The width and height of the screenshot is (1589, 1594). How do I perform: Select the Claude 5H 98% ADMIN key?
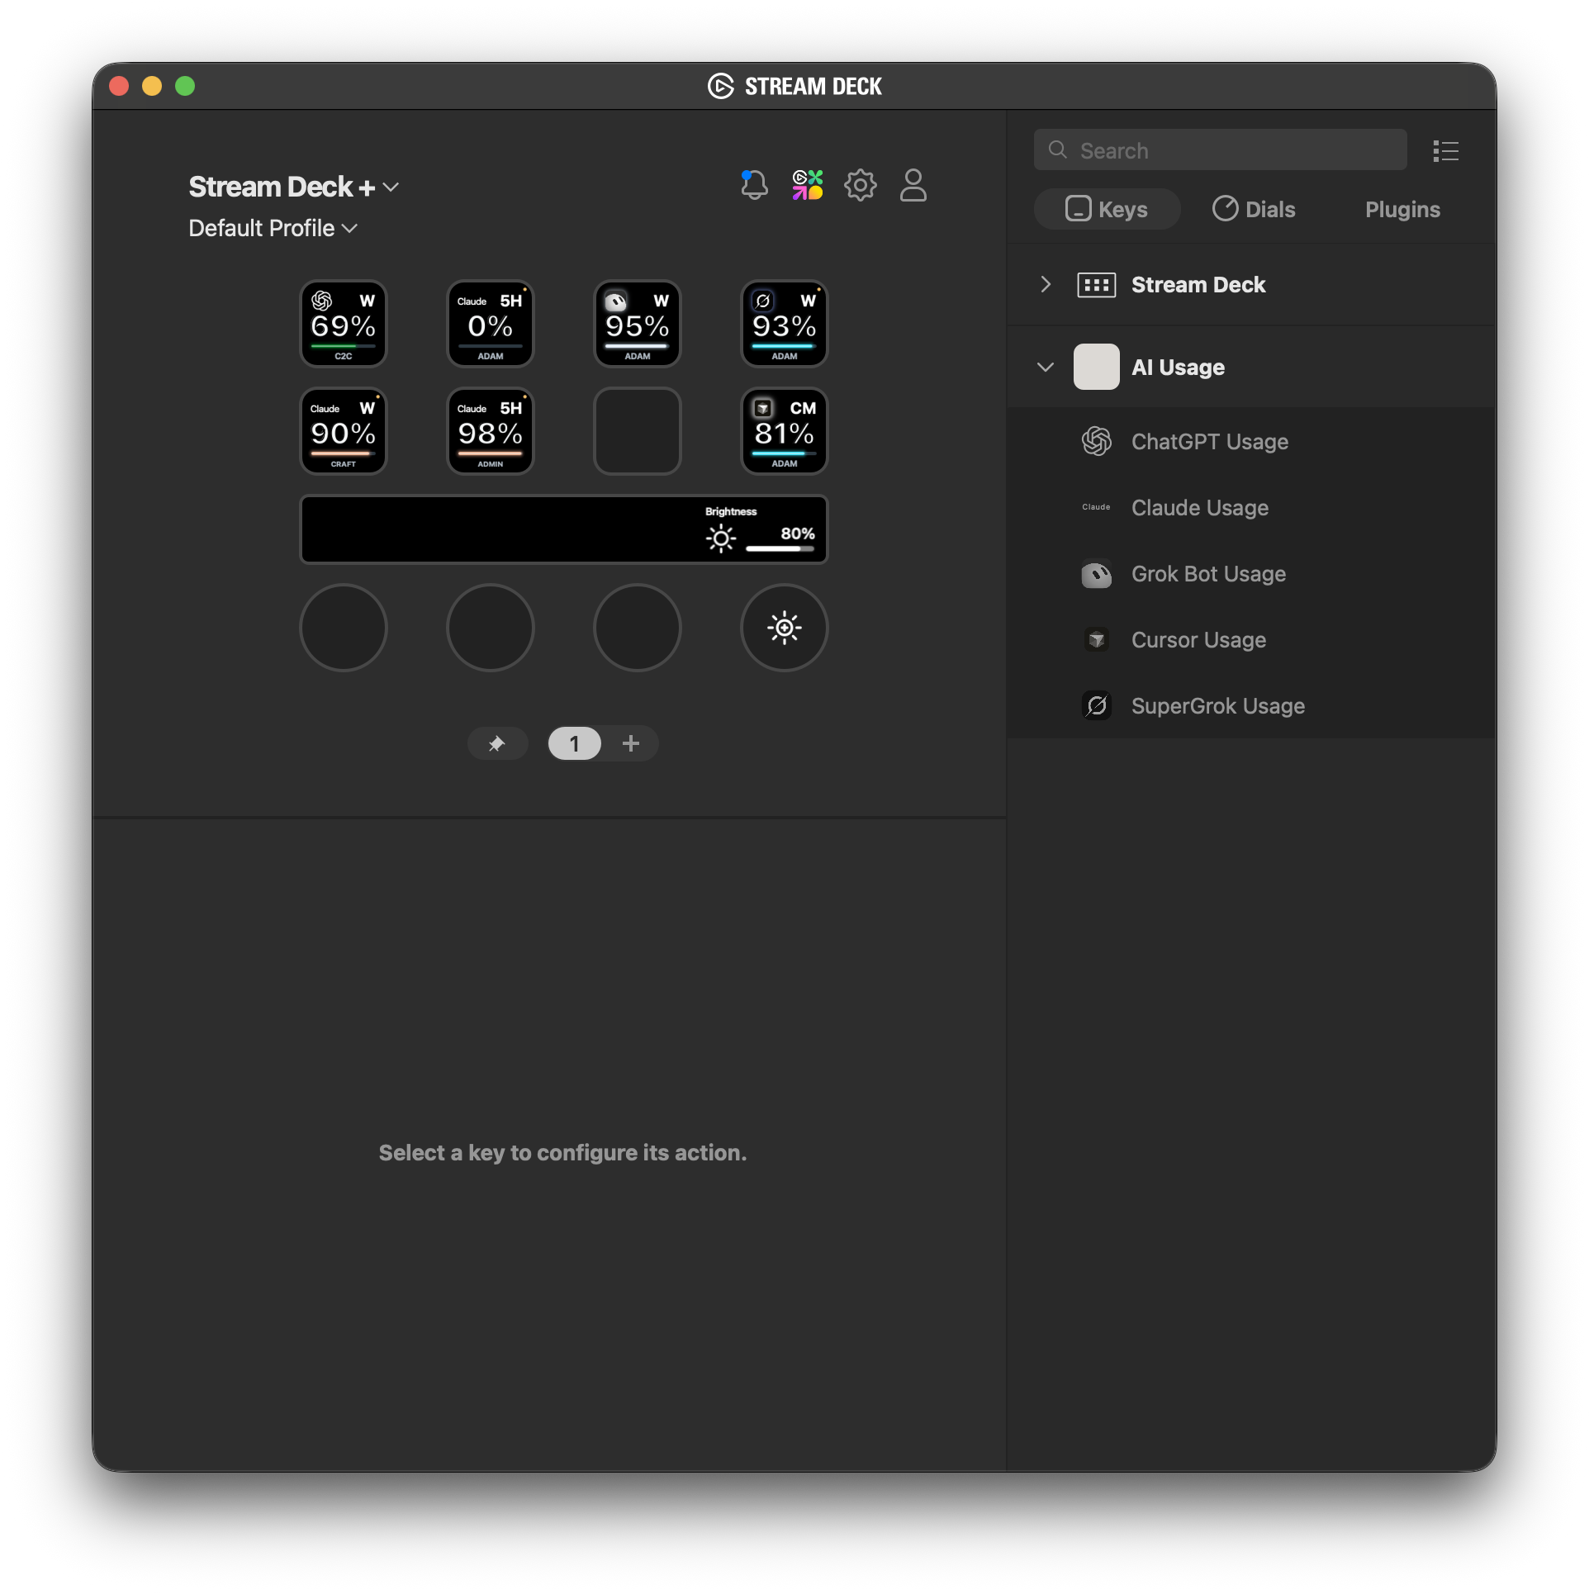pyautogui.click(x=490, y=431)
